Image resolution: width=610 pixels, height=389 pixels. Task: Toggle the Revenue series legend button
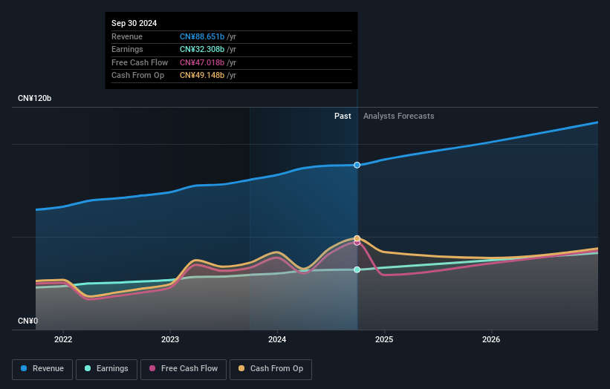[42, 369]
